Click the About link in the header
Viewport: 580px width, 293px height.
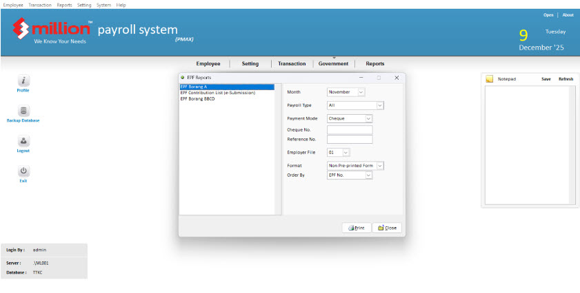click(x=568, y=15)
